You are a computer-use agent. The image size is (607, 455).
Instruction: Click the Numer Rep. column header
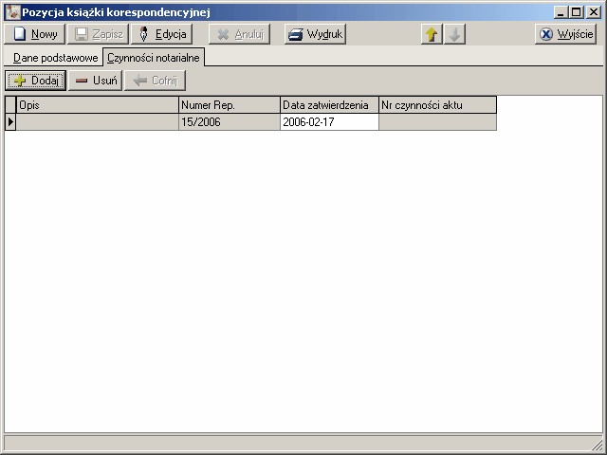click(230, 105)
